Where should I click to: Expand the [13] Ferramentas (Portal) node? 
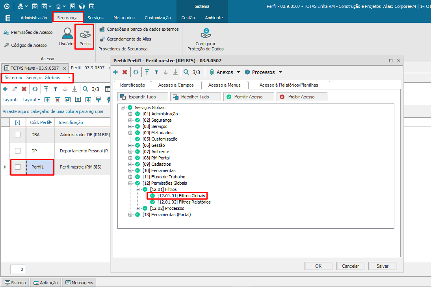point(130,215)
